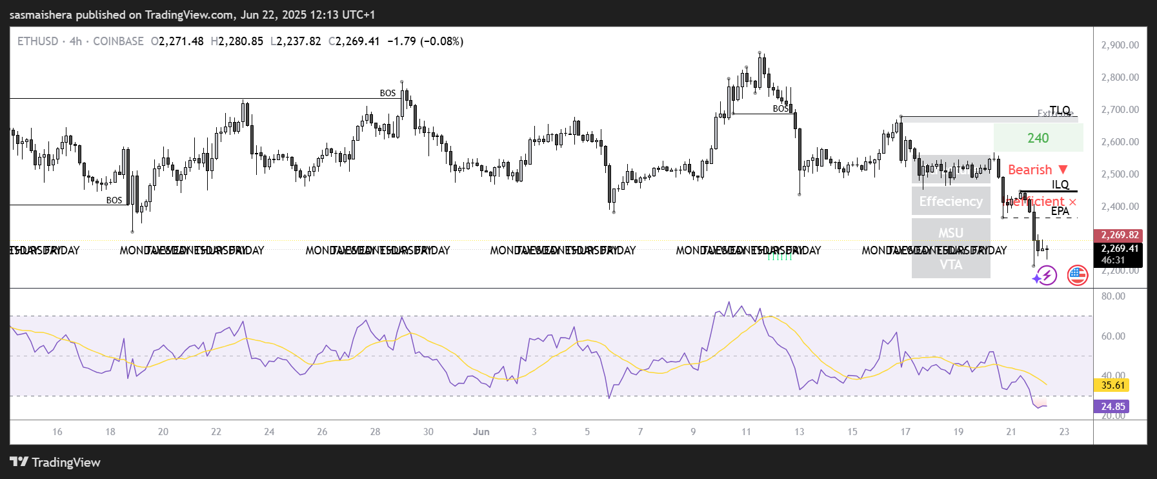The image size is (1157, 479).
Task: Click the red 2,269.82 price tag
Action: tap(1119, 235)
